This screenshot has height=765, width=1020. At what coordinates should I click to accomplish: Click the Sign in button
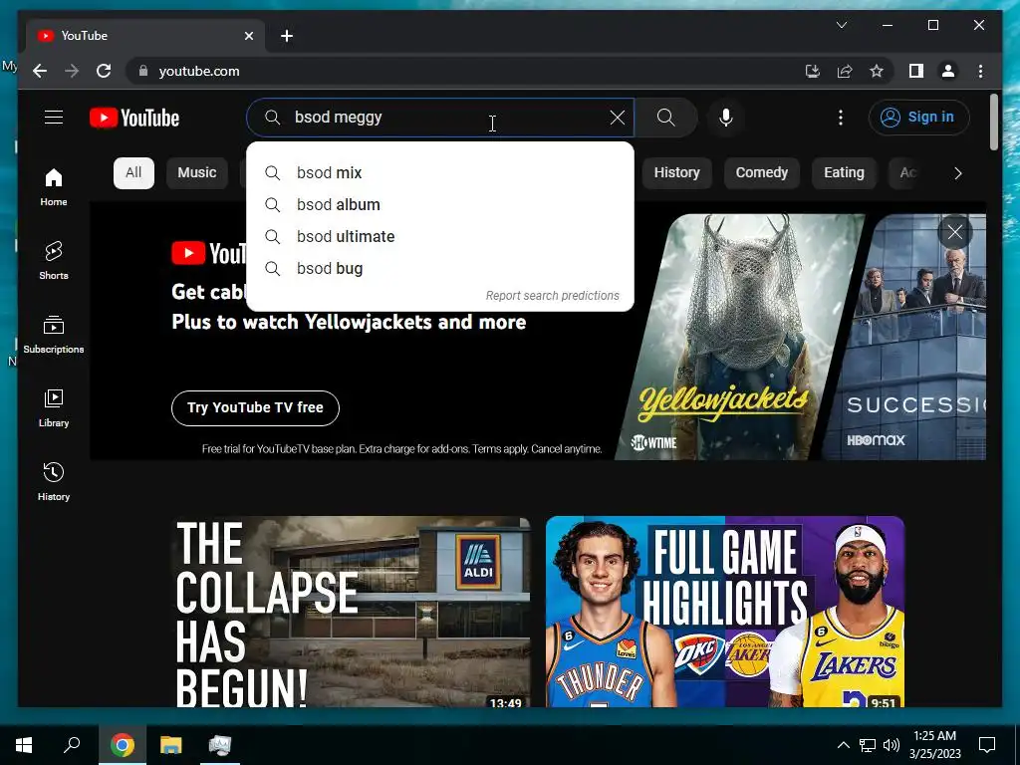click(x=918, y=118)
